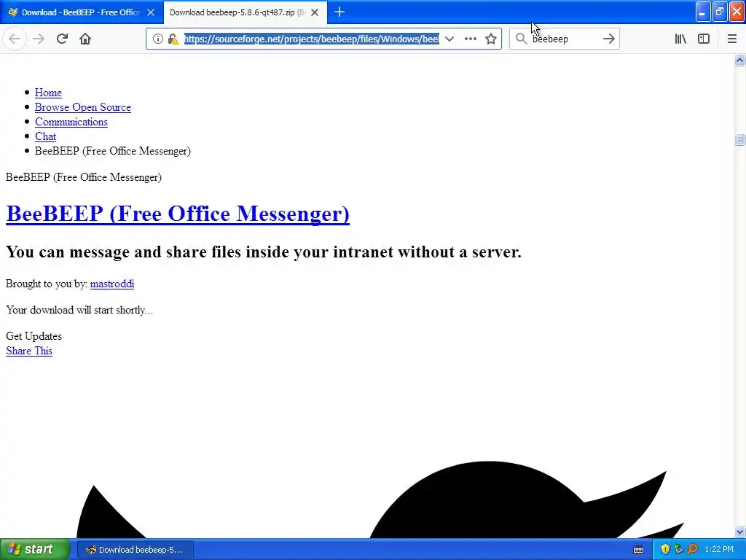Focus the beebeep search box
Image resolution: width=746 pixels, height=560 pixels.
(565, 39)
